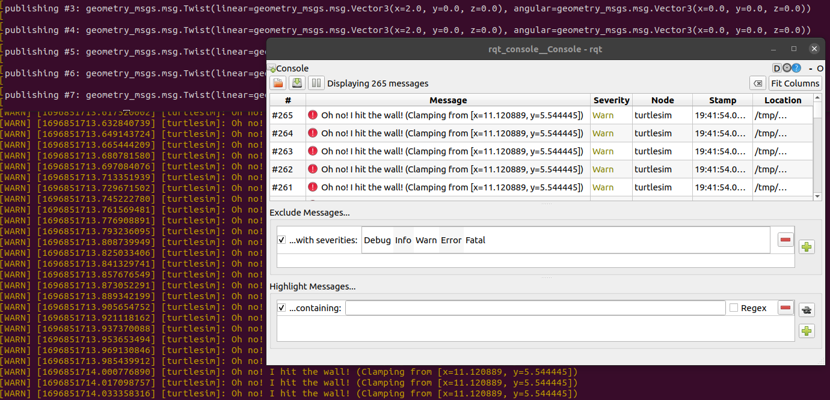Click the 'Displaying 265 messages' status text
This screenshot has width=830, height=400.
[x=378, y=83]
